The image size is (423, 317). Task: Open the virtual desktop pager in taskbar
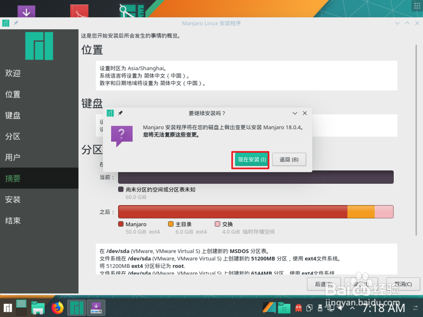tap(21, 308)
